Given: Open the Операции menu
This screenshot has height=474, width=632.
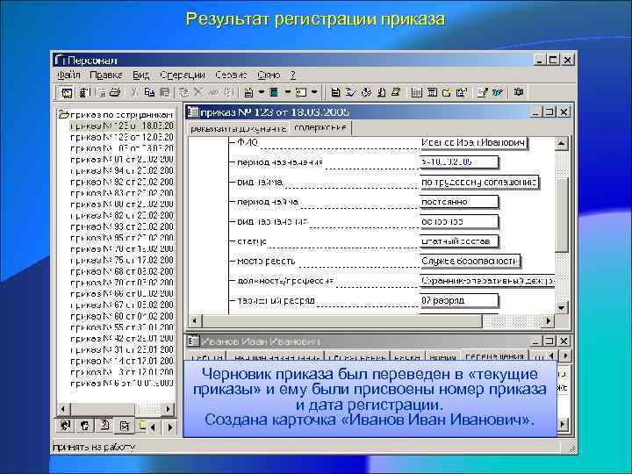Looking at the screenshot, I should [183, 75].
